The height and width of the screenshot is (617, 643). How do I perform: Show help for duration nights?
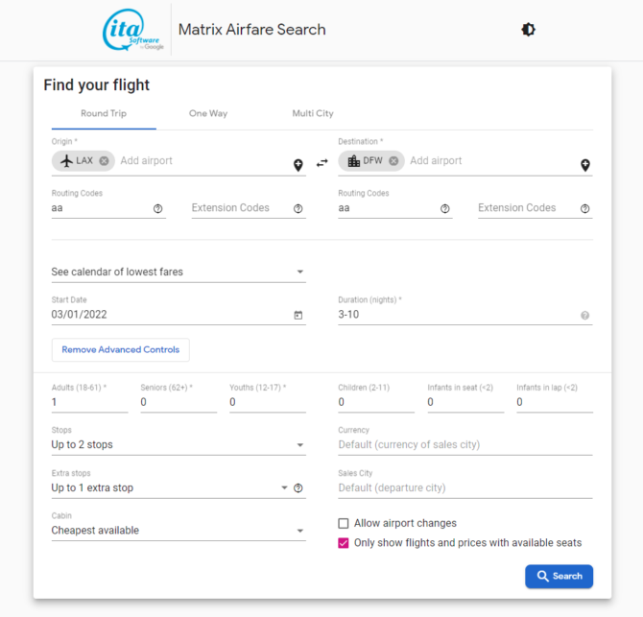(585, 316)
